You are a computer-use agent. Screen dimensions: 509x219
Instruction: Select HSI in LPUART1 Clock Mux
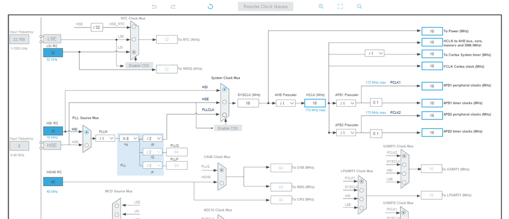[362, 199]
